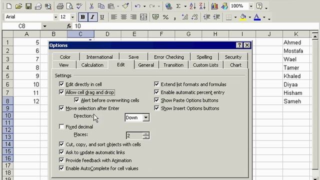This screenshot has width=320, height=180.
Task: Open the Undo history dropdown arrow
Action: point(144,6)
